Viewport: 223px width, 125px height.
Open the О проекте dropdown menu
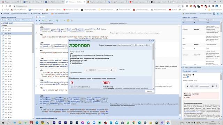click(x=35, y=14)
